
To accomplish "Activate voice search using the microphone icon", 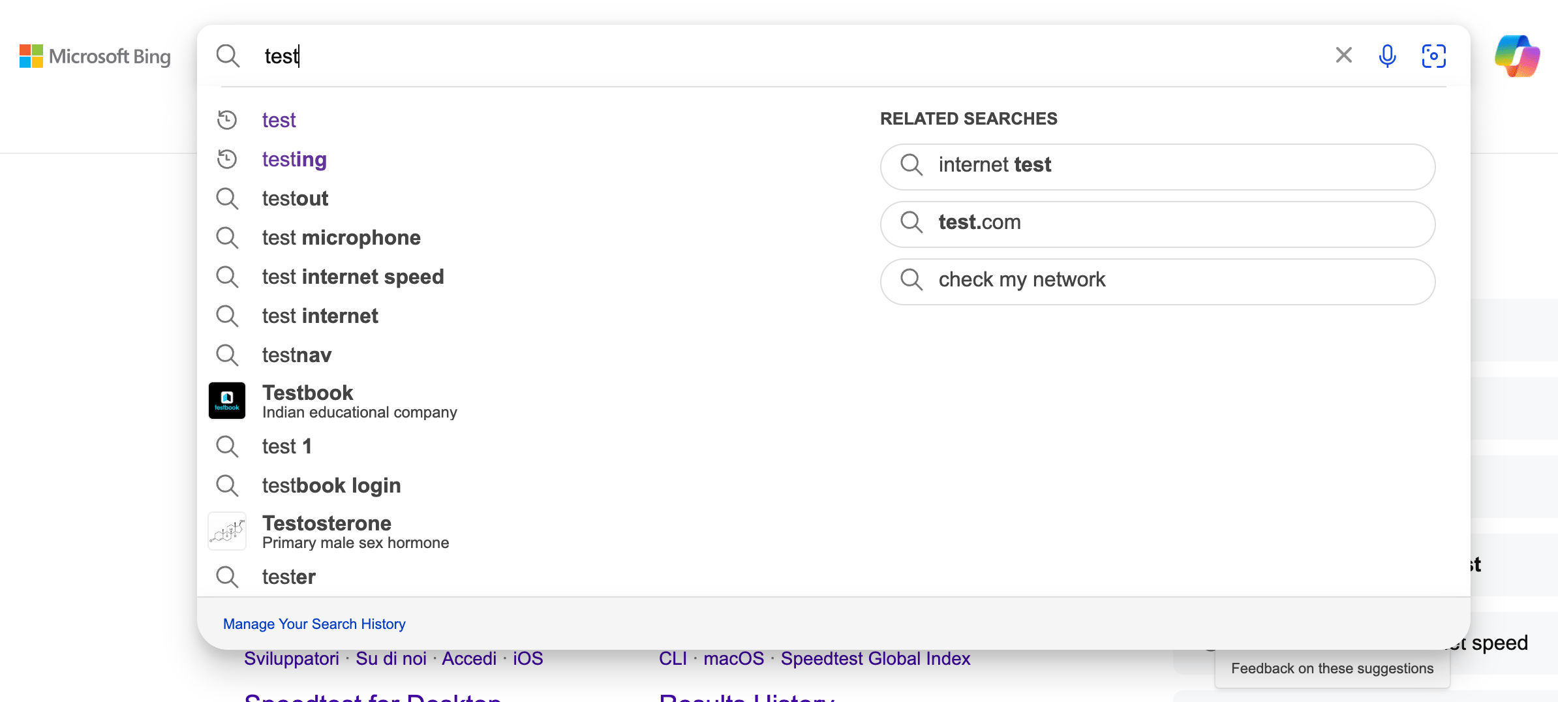I will (1388, 55).
